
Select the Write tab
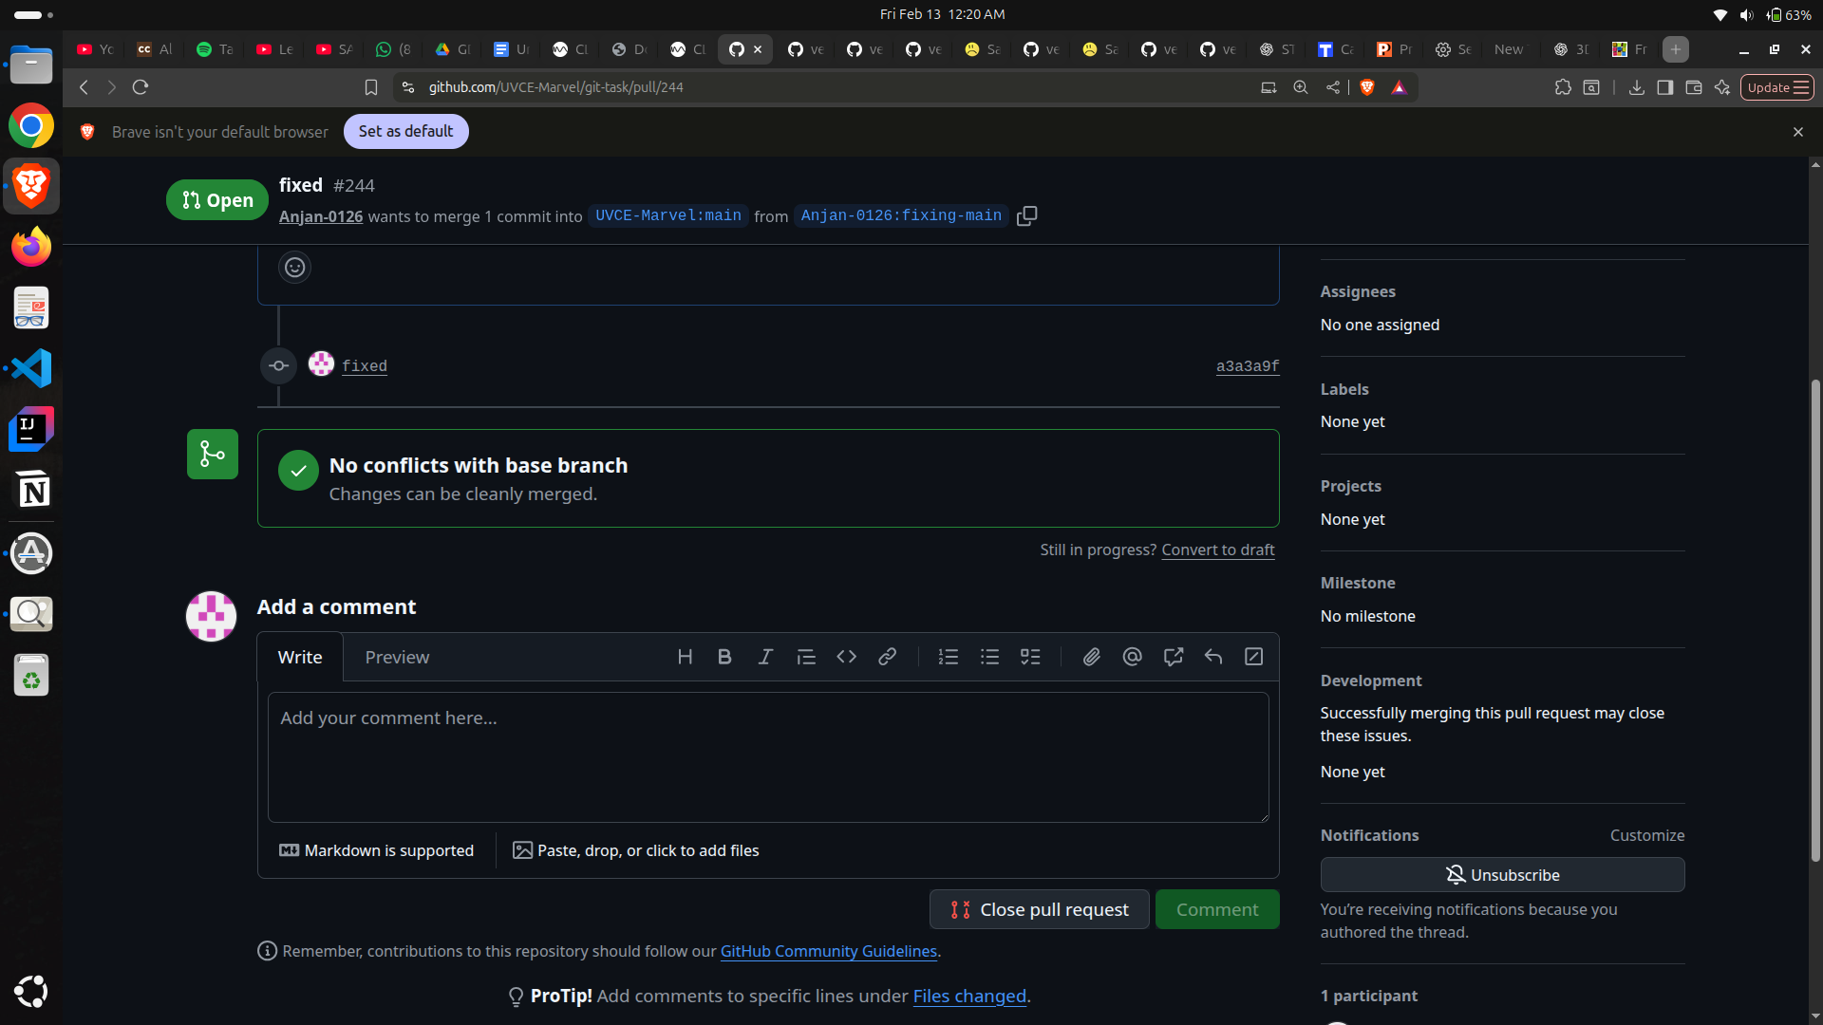point(300,658)
